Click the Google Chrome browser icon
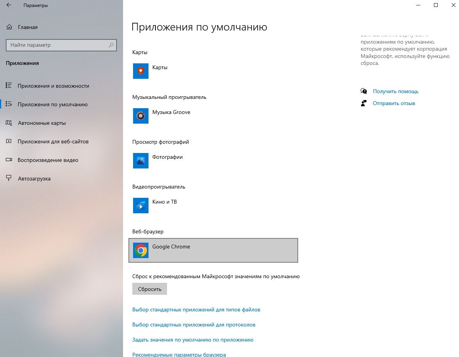 pos(140,250)
